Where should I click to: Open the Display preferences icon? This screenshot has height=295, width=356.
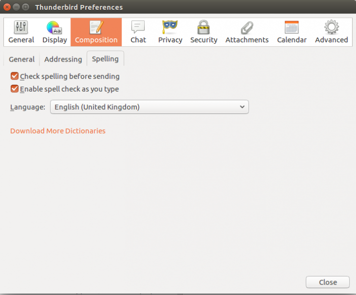55,32
